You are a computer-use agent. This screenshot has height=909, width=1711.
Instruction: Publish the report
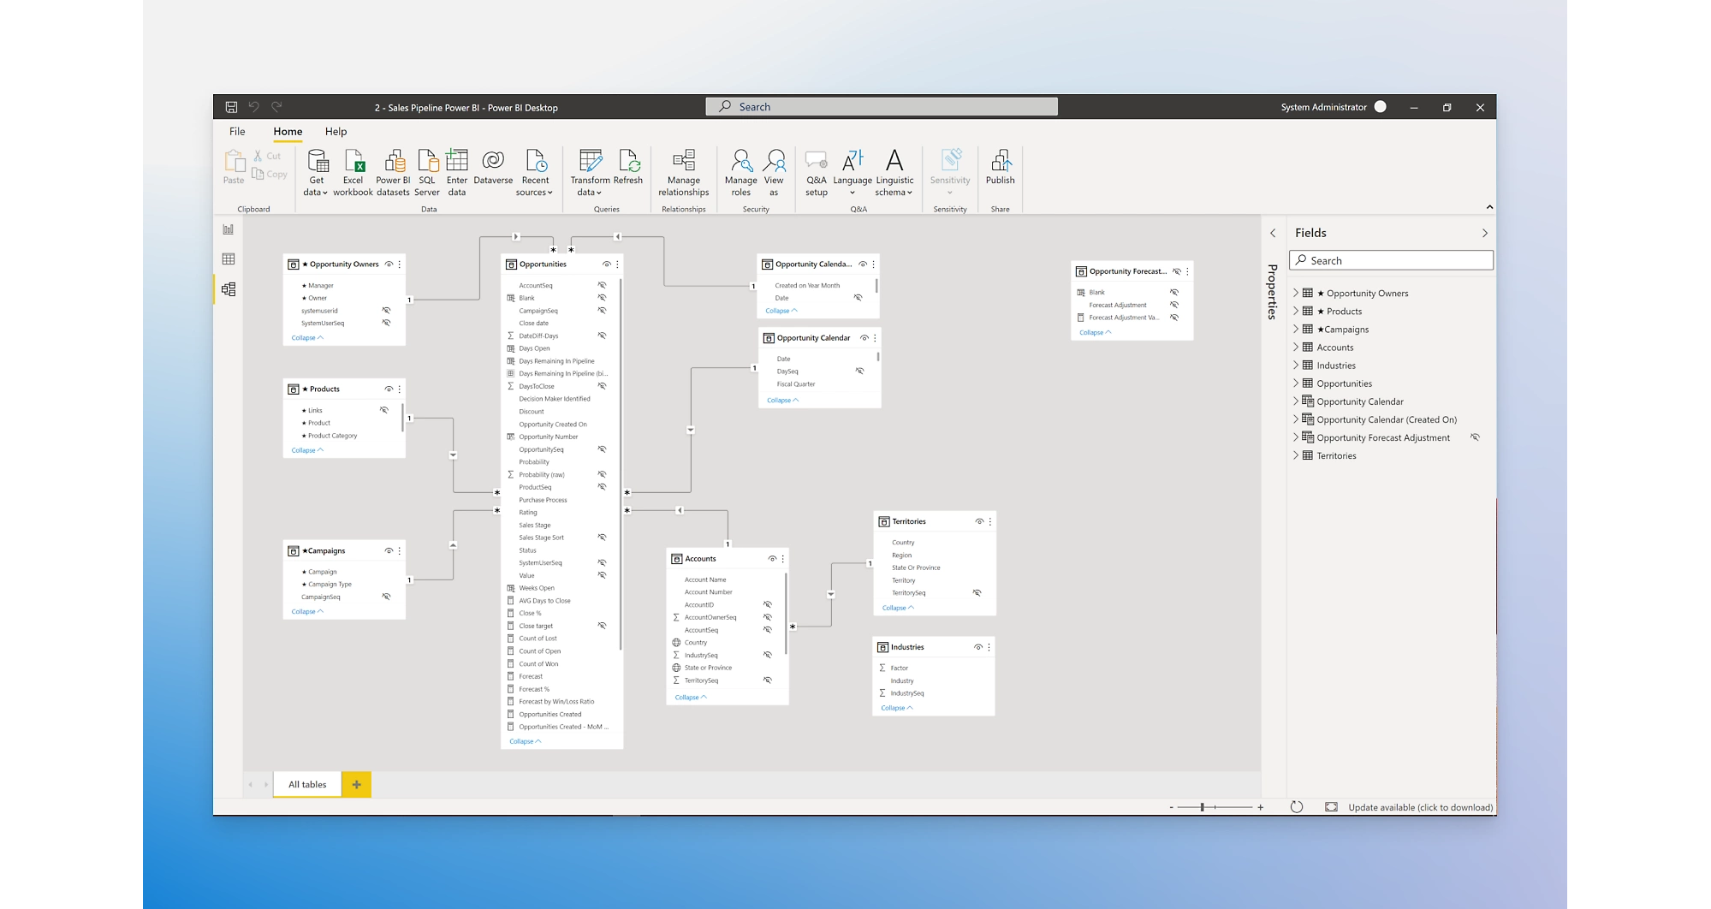pos(1000,167)
